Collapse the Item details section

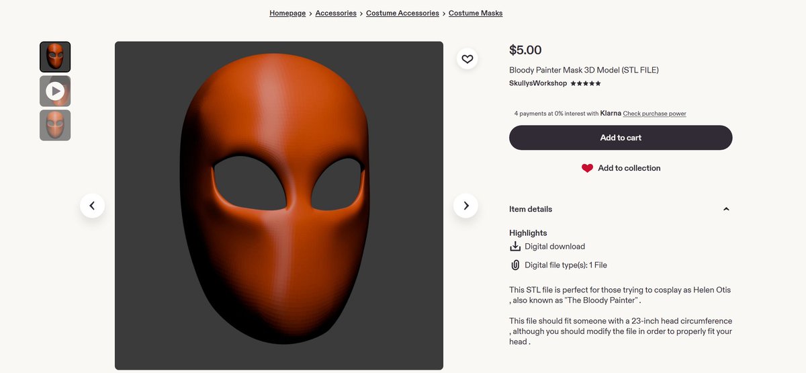pos(726,209)
